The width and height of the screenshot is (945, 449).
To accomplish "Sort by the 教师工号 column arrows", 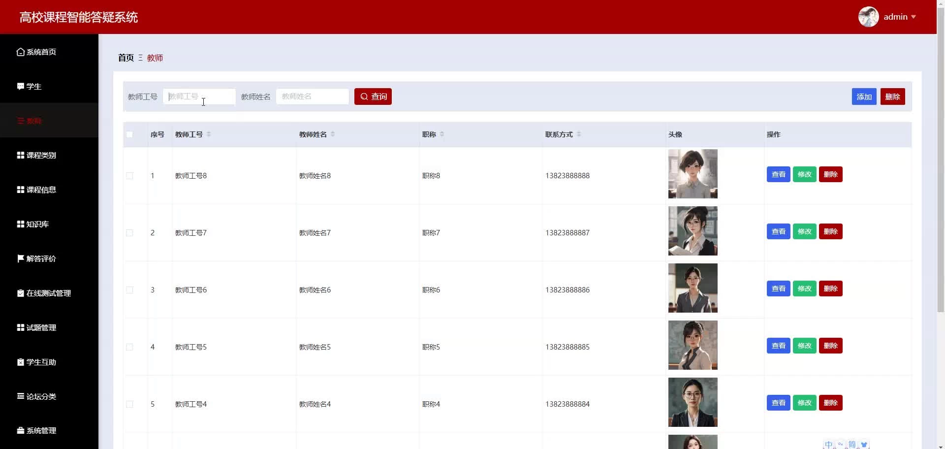I will tap(209, 134).
